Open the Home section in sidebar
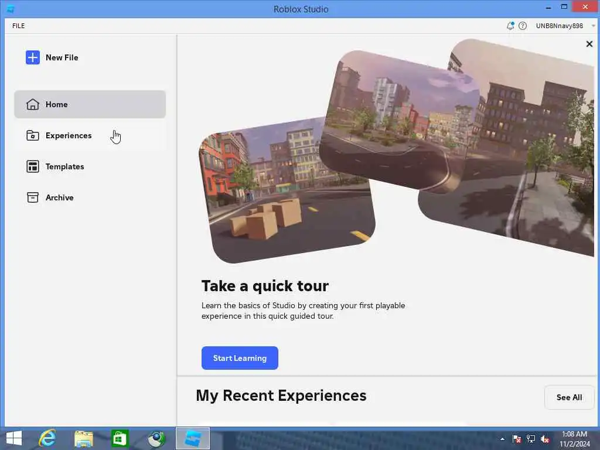The width and height of the screenshot is (600, 450). pyautogui.click(x=90, y=104)
